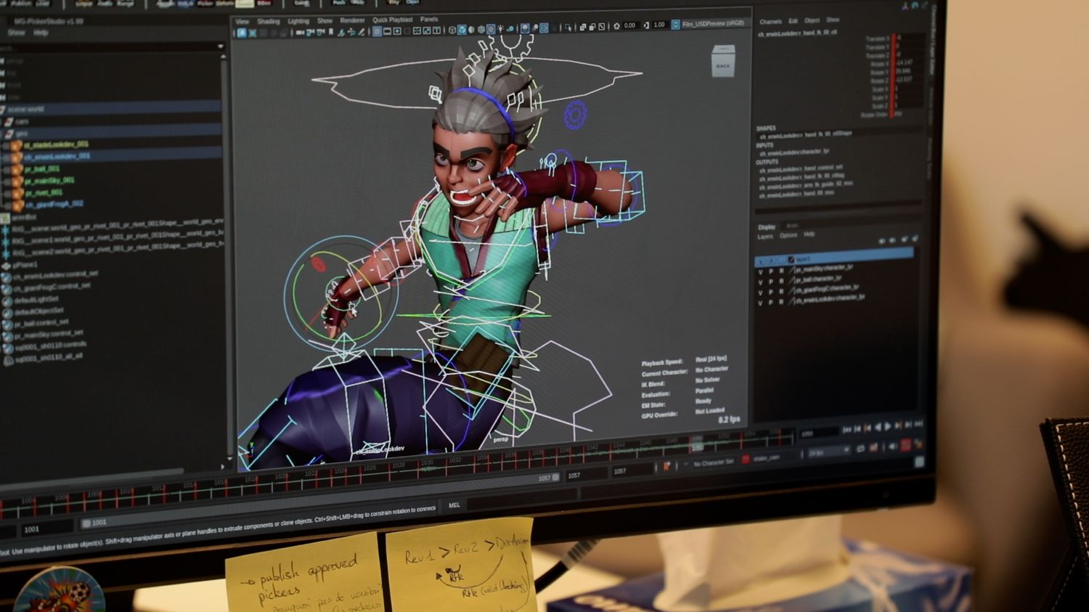1089x612 pixels.
Task: Click the red channel bar next to Rotate Y
Action: [892, 72]
